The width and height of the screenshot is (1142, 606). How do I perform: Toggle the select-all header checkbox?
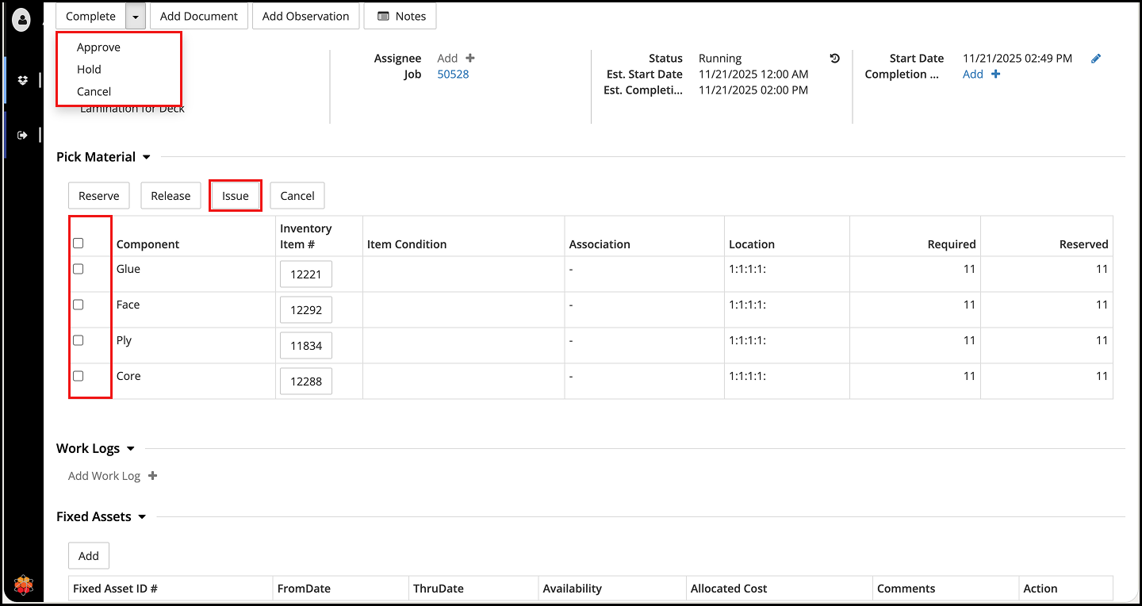pyautogui.click(x=79, y=244)
